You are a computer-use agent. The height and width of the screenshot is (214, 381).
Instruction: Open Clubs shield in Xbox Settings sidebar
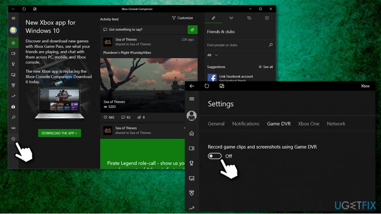coord(192,193)
